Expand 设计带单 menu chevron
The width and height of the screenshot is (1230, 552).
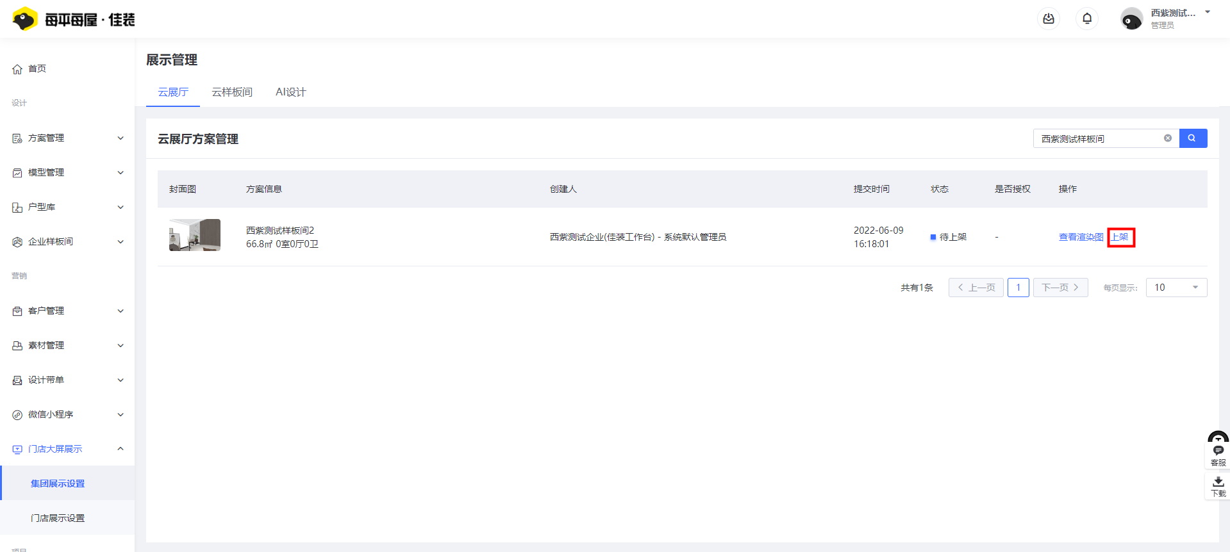[x=121, y=380]
